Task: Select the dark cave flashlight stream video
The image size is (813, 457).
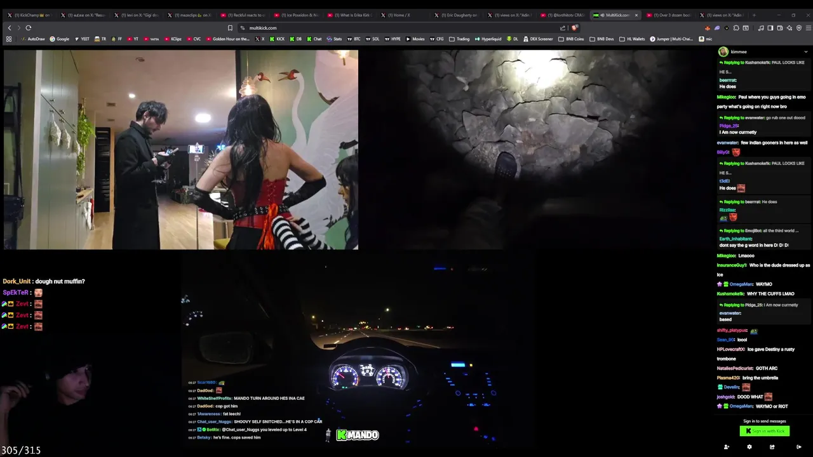Action: [537, 150]
